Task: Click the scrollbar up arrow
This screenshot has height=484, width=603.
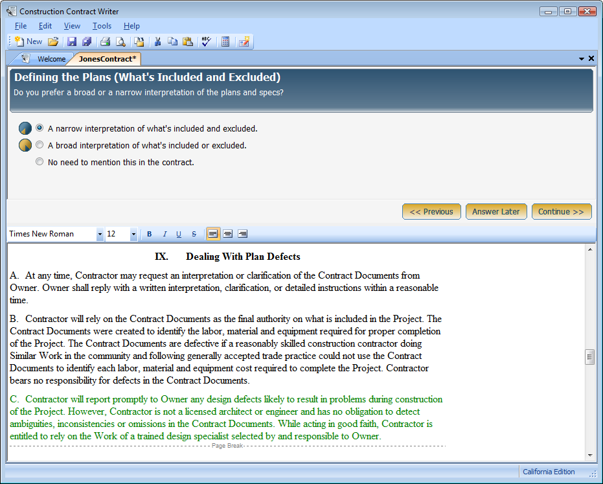Action: (590, 249)
